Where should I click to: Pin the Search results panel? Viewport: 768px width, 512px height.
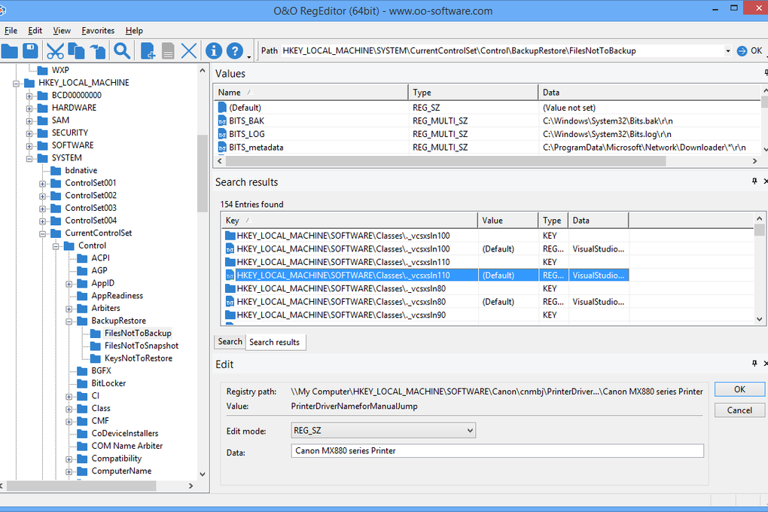tap(754, 181)
